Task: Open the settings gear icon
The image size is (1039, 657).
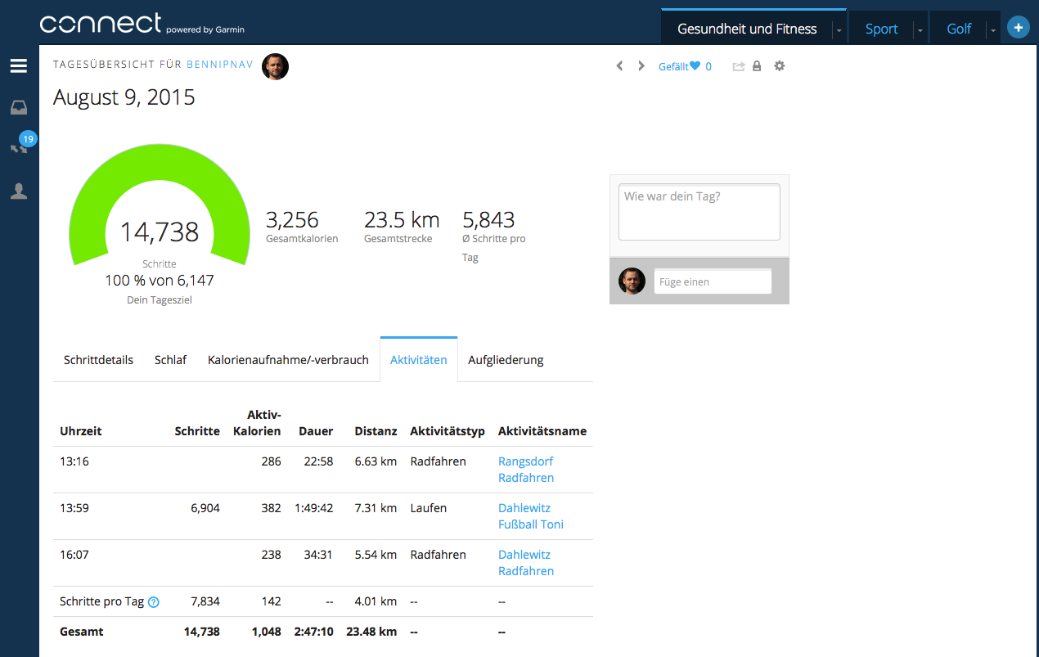Action: 779,66
